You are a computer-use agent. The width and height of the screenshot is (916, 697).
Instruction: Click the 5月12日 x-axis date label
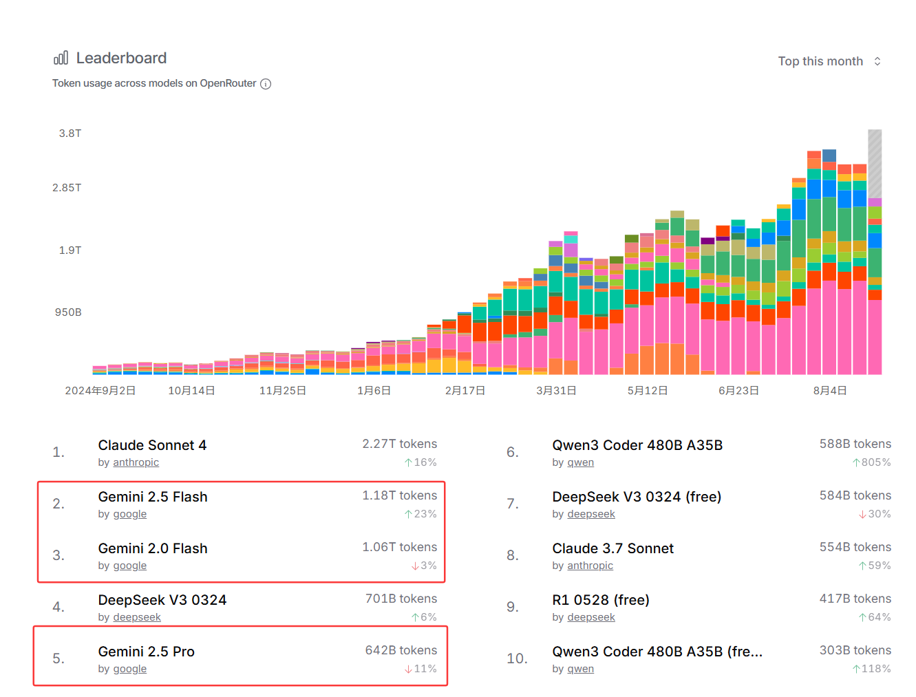pyautogui.click(x=648, y=391)
